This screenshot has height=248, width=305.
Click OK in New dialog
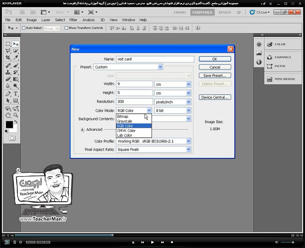(215, 59)
